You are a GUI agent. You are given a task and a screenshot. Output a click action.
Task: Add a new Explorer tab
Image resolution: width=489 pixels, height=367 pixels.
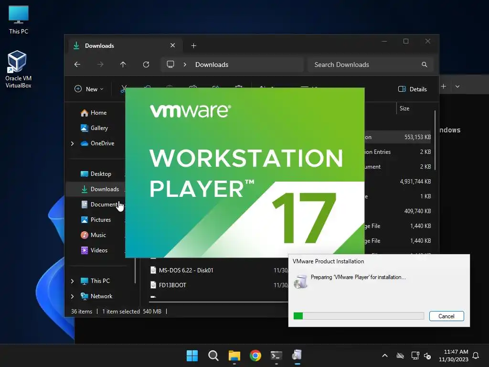(x=194, y=46)
